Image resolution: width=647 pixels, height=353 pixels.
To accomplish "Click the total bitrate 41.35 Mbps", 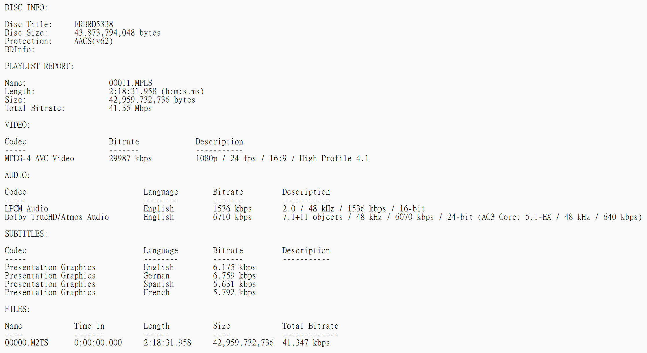I will pyautogui.click(x=130, y=108).
